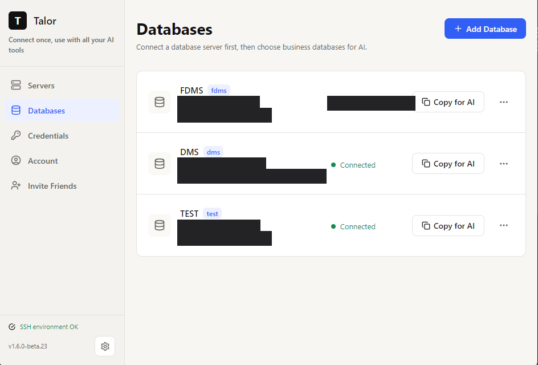Select Databases in the sidebar
Image resolution: width=538 pixels, height=365 pixels.
(62, 111)
